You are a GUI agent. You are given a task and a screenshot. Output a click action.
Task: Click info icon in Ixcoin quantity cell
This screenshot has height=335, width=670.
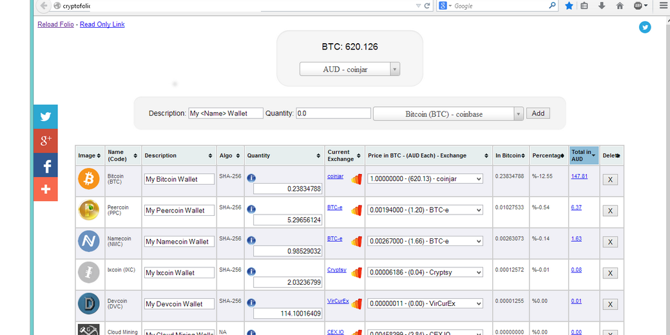251,271
